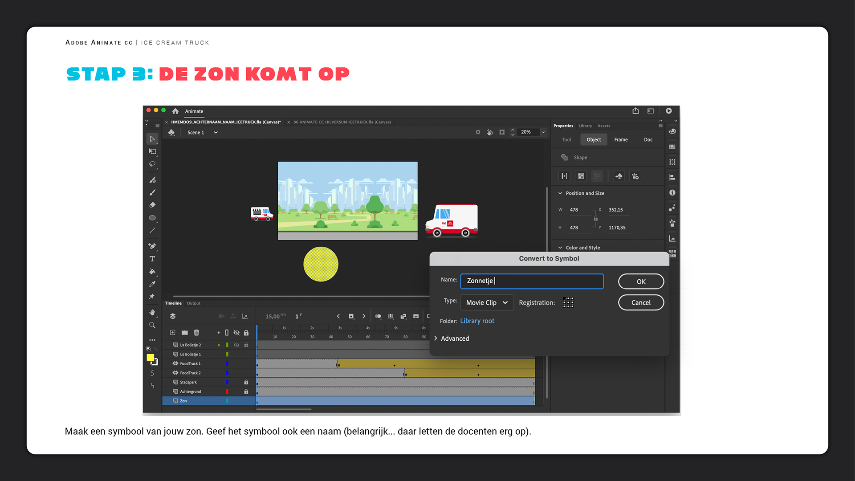Toggle visibility of IJs Bolletje 2 layer

click(x=236, y=345)
